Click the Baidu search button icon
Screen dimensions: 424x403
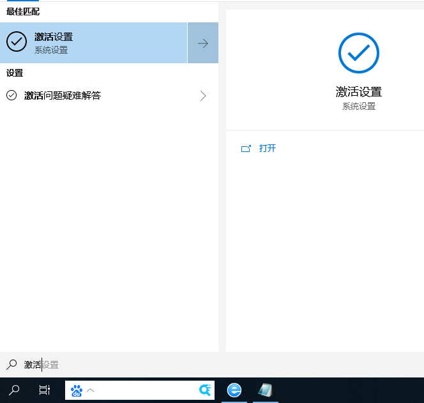tap(205, 390)
